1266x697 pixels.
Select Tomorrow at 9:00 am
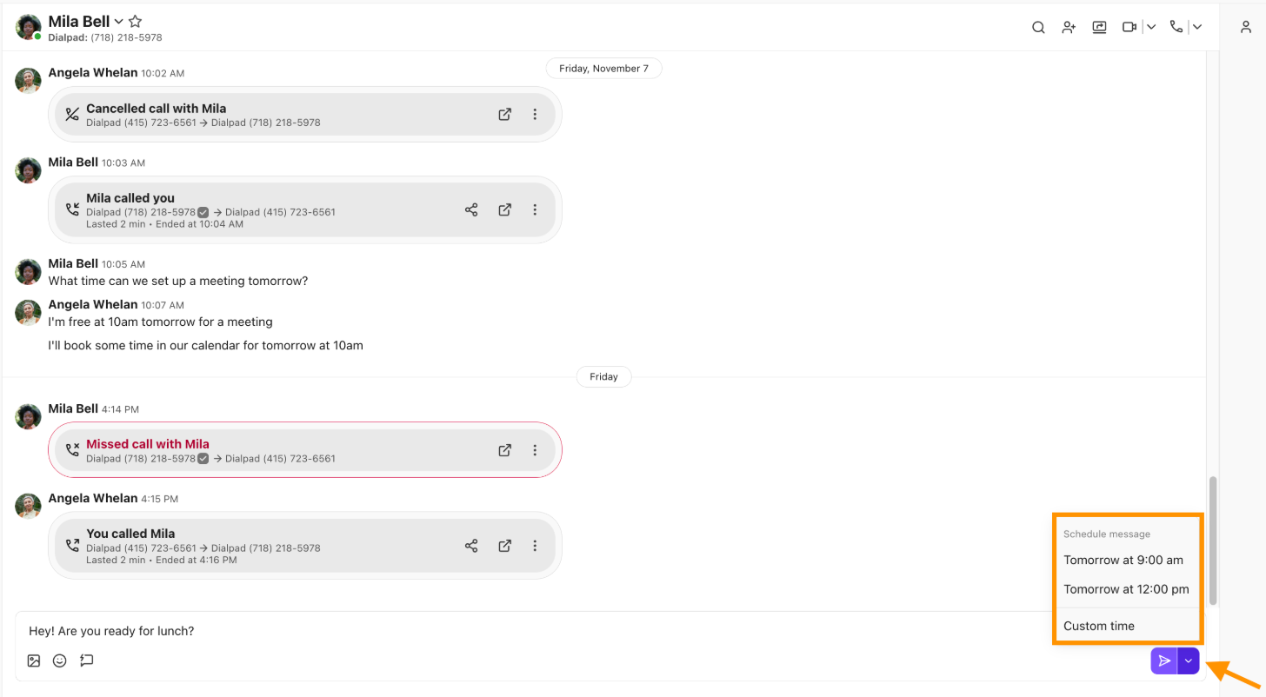pos(1123,561)
